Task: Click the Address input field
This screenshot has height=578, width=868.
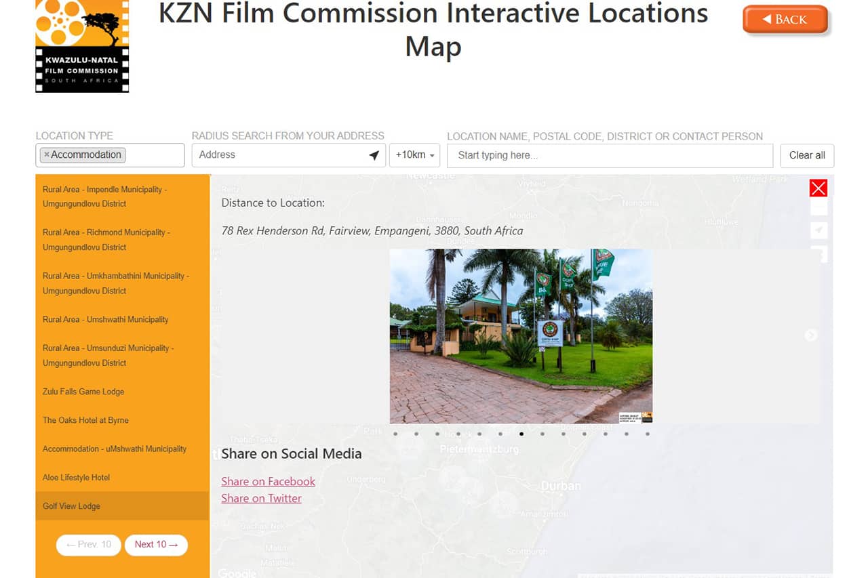Action: click(281, 155)
